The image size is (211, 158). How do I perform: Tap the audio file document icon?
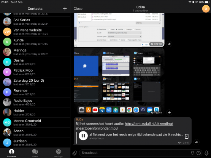point(187,136)
